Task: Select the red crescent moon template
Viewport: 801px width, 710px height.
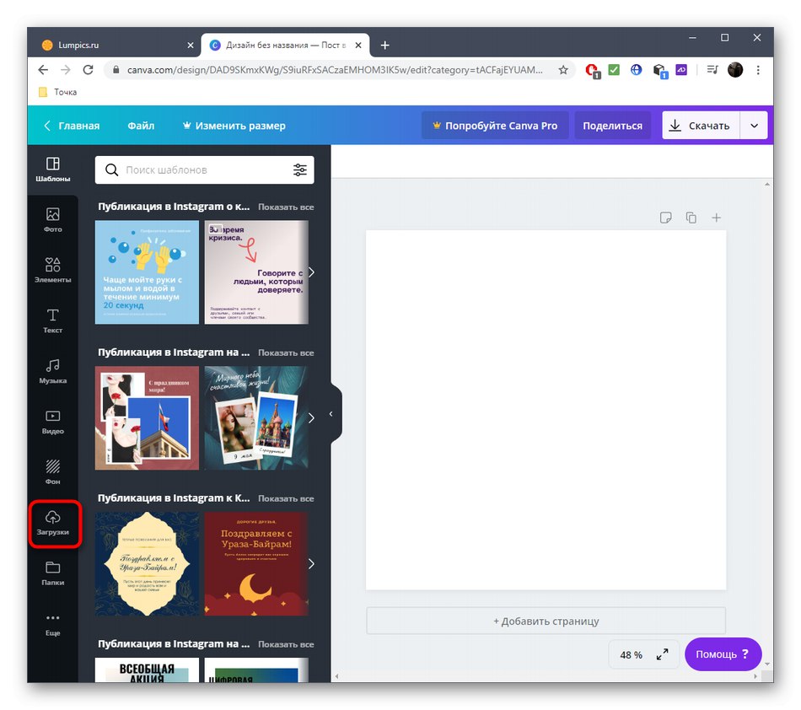Action: point(256,564)
